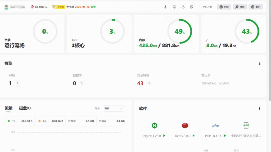Click the 重启 restart button
271x152 pixels.
point(255,7)
